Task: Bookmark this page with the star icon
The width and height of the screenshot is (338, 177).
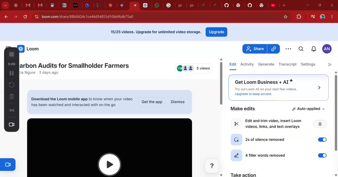Action: click(285, 17)
